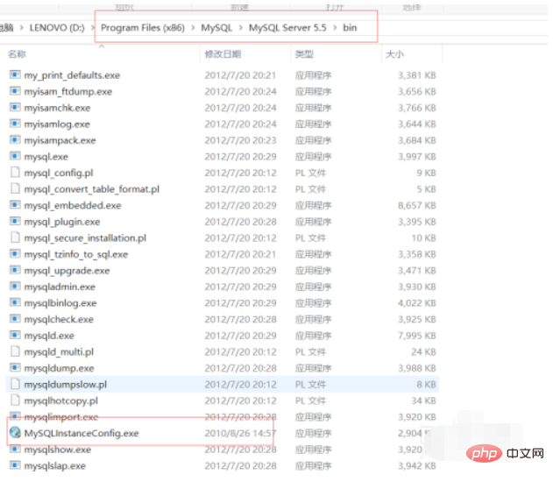Select file name mysqlimport.exe

pos(61,417)
